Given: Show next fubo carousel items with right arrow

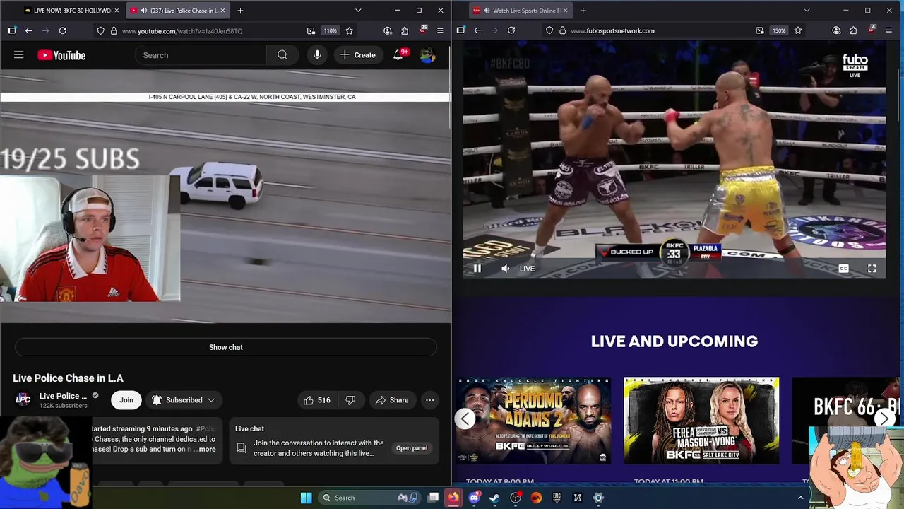Looking at the screenshot, I should coord(884,419).
